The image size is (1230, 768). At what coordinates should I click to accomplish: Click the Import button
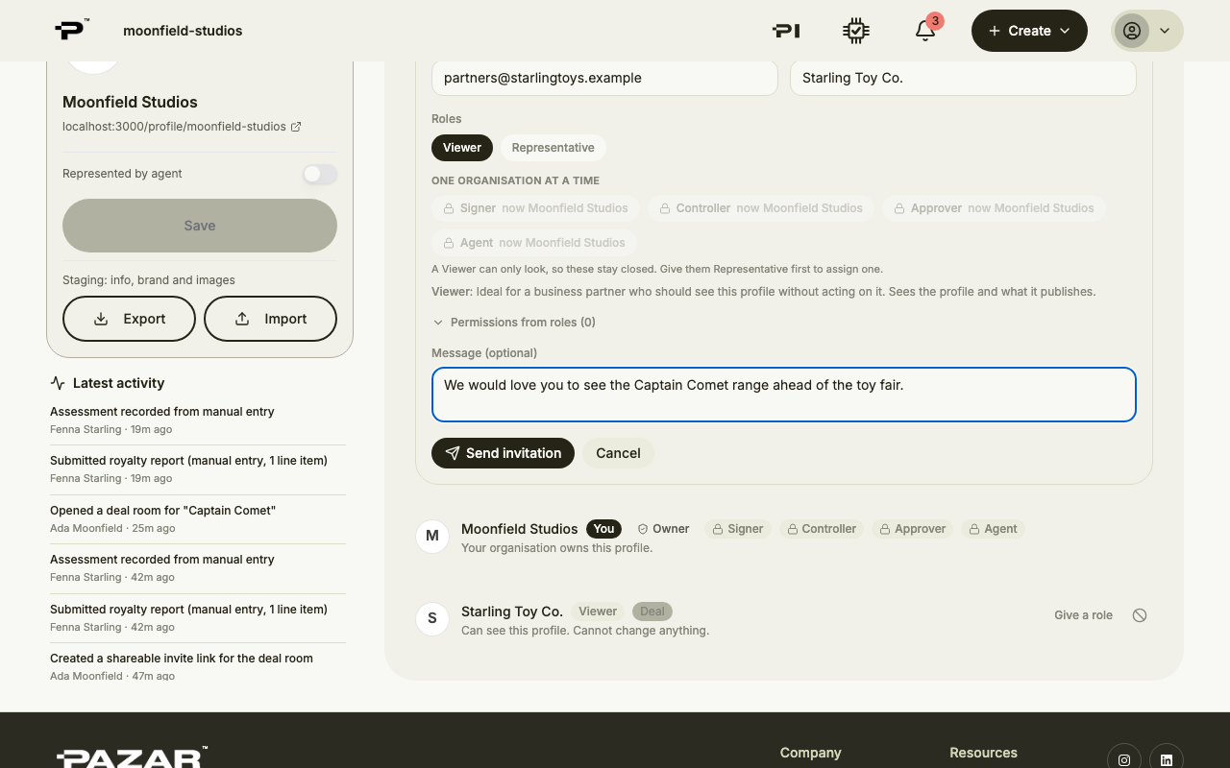270,319
